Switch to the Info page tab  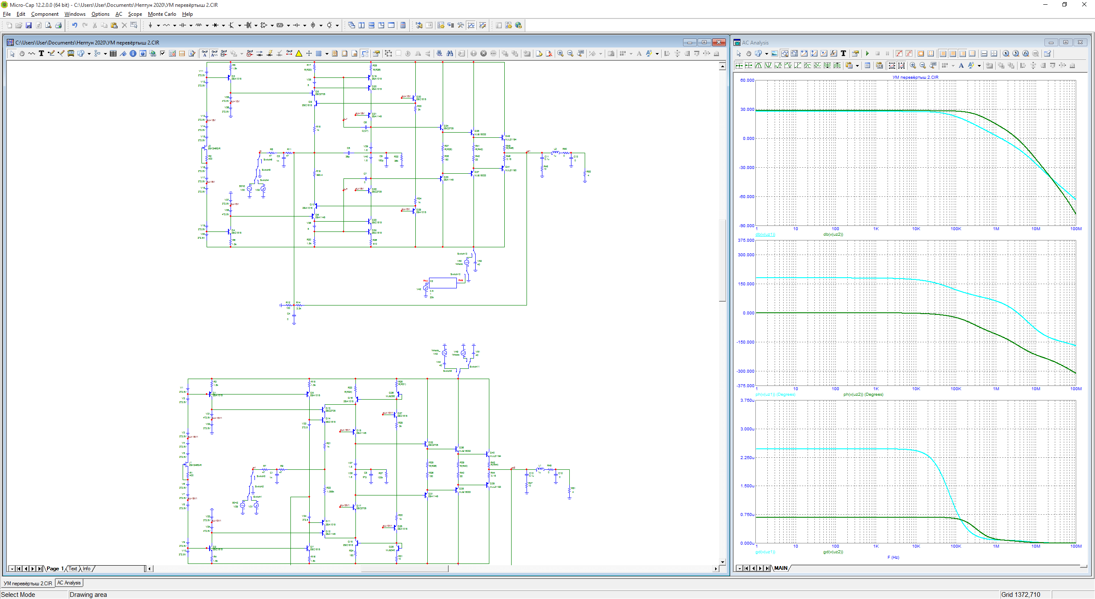click(x=87, y=569)
